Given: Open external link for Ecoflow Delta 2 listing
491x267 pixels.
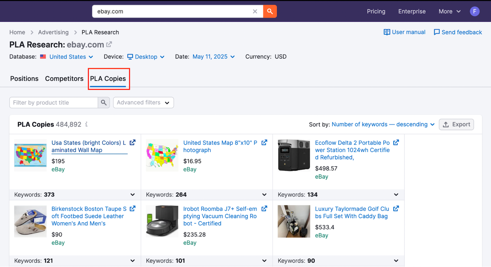Looking at the screenshot, I should (x=396, y=143).
